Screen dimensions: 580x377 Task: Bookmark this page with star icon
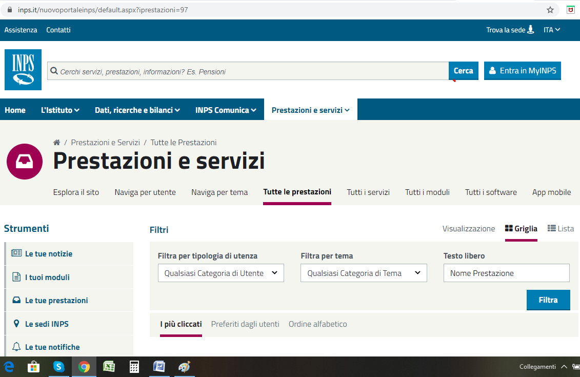550,10
